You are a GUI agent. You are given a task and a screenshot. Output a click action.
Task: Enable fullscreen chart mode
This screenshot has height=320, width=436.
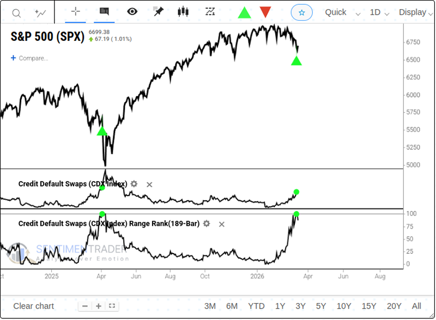pos(111,306)
